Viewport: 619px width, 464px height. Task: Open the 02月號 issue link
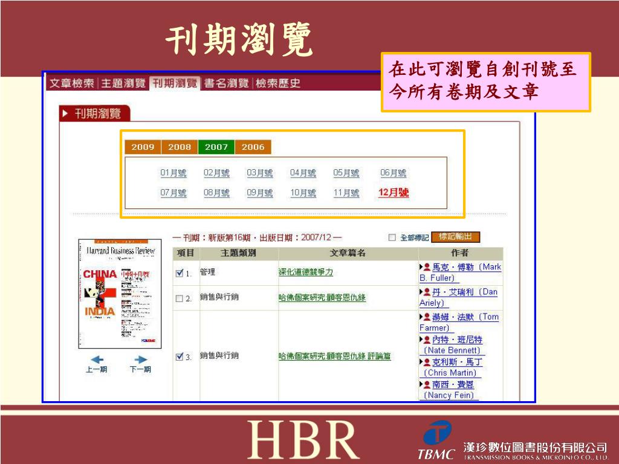pyautogui.click(x=216, y=173)
